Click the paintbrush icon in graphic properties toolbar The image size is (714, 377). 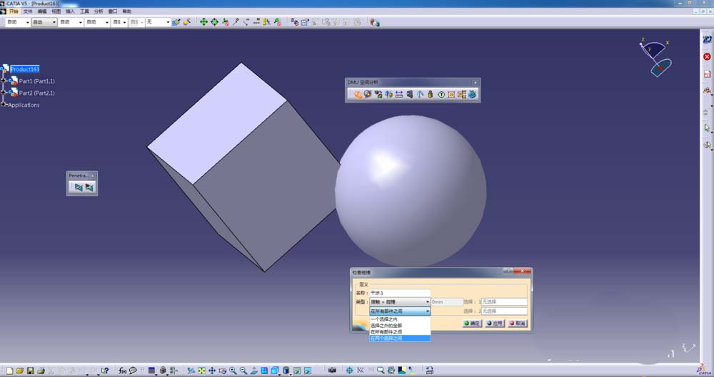pos(176,22)
